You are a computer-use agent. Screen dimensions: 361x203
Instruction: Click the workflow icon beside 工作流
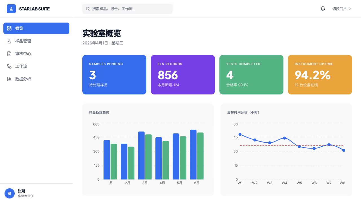(x=9, y=66)
